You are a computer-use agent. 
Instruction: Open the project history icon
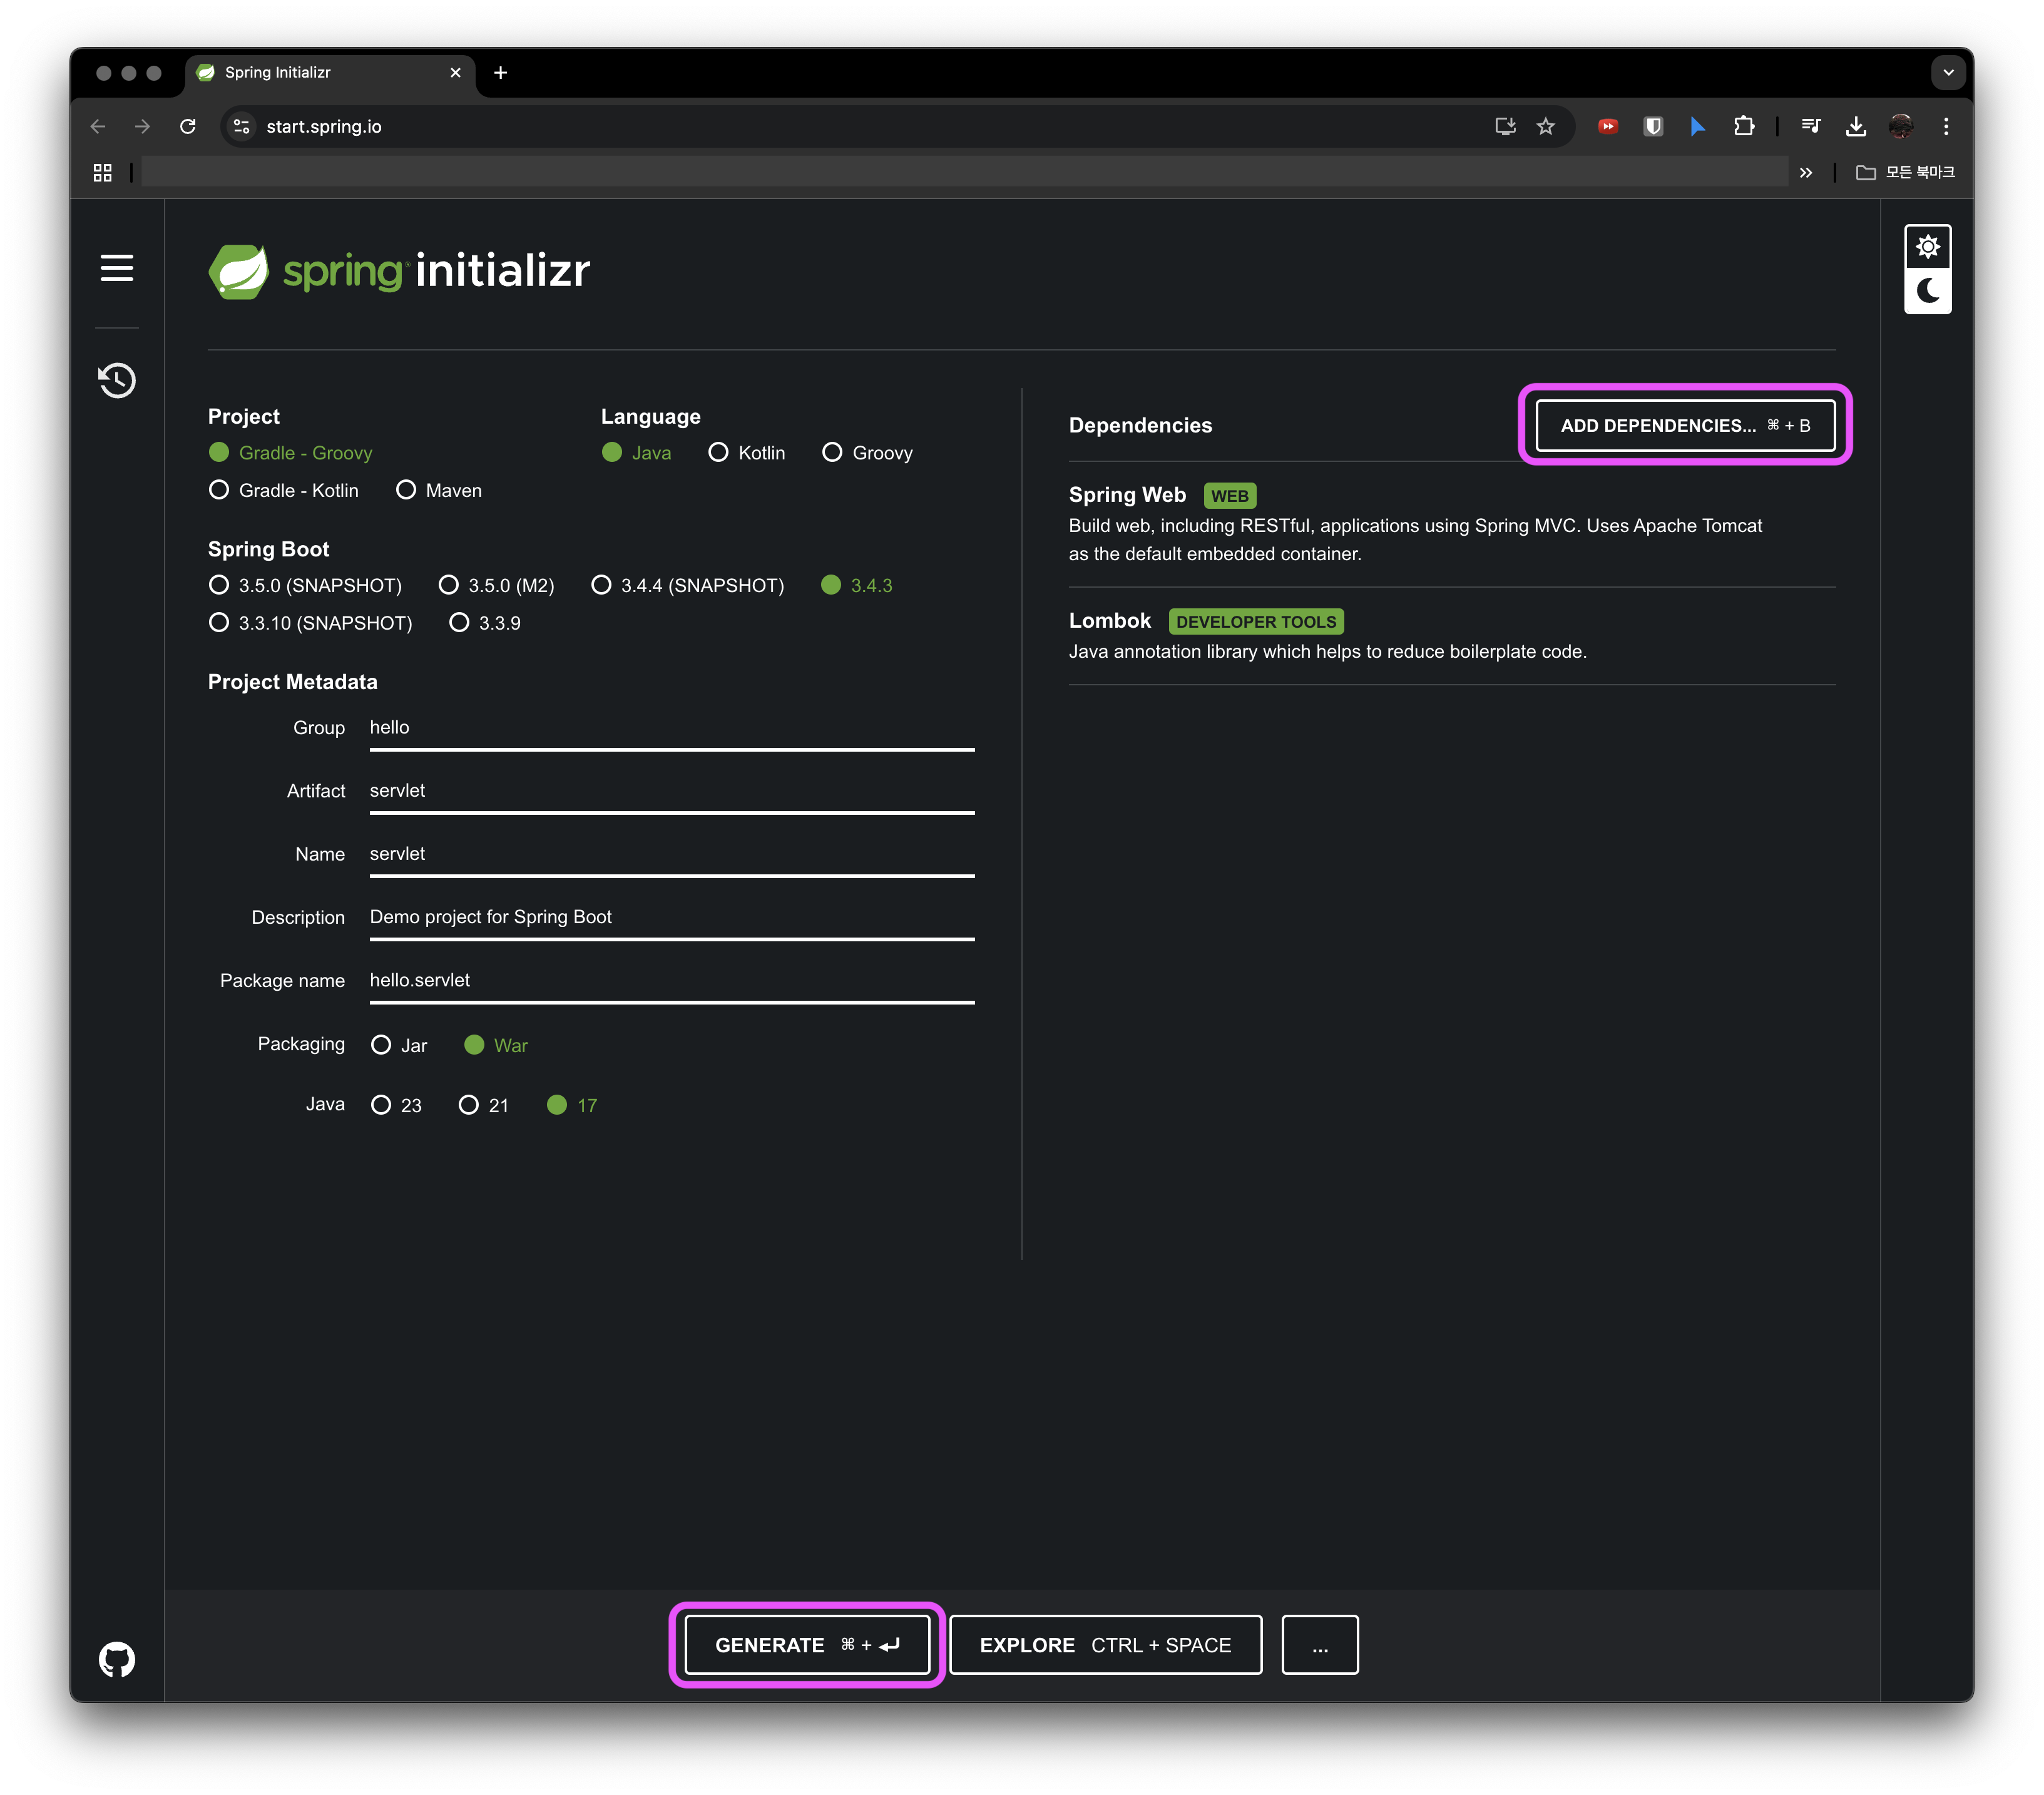coord(117,380)
